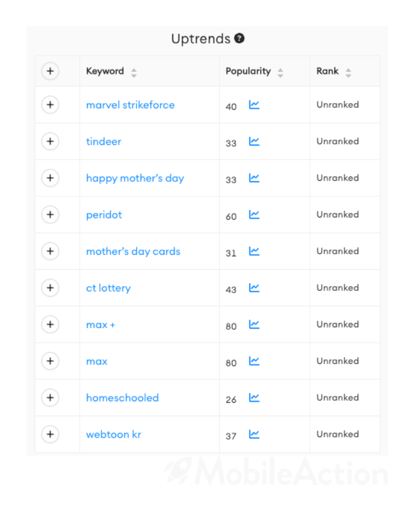Open the peridot keyword link
This screenshot has width=414, height=512.
[x=104, y=215]
